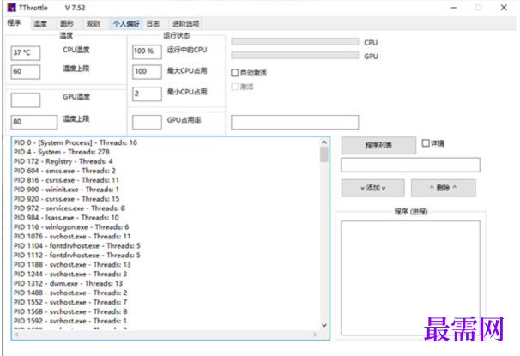Click the v 添加 v button
The image size is (520, 356).
point(372,188)
